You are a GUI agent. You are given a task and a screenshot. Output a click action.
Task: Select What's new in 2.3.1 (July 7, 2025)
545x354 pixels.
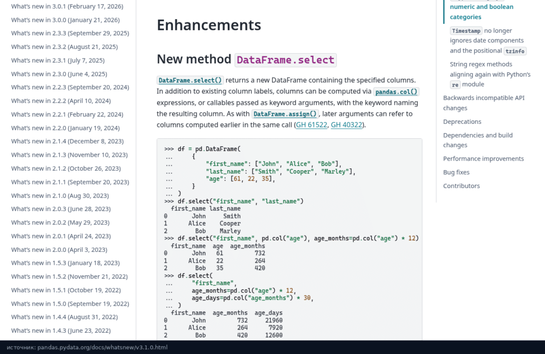pyautogui.click(x=57, y=60)
